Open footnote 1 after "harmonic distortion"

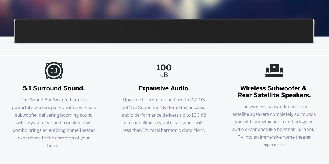(203, 129)
